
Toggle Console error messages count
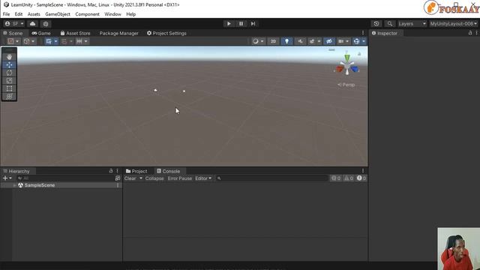click(361, 178)
